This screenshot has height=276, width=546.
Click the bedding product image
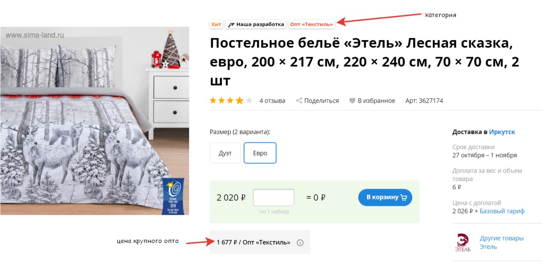95,121
